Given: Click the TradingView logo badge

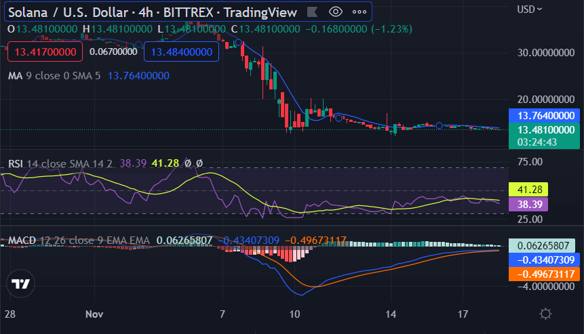Looking at the screenshot, I should 20,284.
